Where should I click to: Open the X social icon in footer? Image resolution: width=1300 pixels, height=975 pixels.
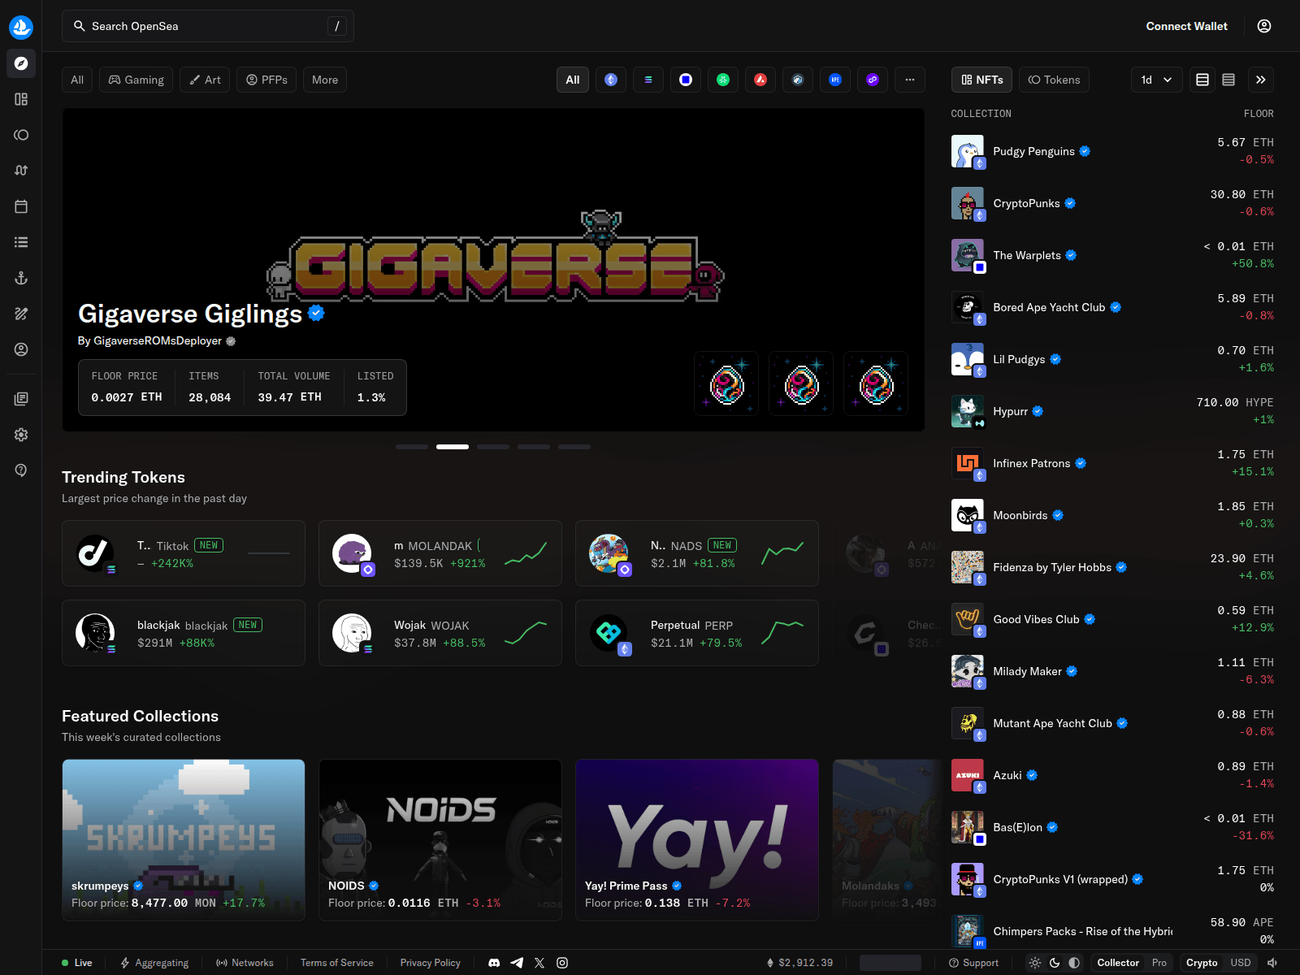539,963
